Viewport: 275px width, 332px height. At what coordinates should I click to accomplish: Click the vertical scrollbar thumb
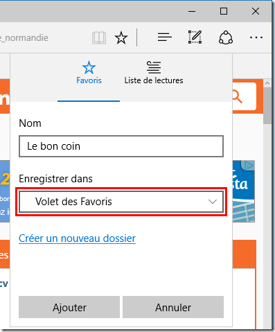[x=267, y=105]
